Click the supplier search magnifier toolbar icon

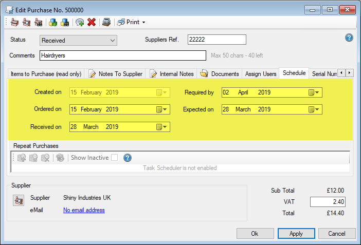click(x=27, y=22)
